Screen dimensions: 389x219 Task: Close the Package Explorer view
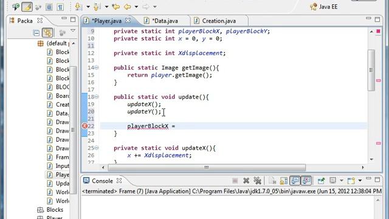point(40,20)
